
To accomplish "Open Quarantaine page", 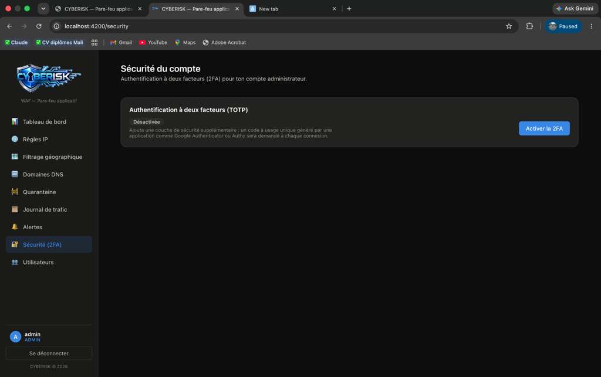I will (49, 192).
